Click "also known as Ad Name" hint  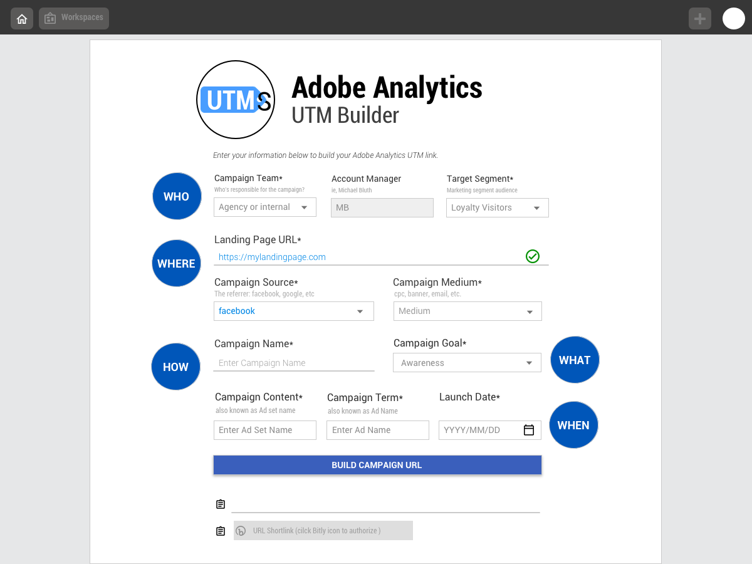coord(363,411)
